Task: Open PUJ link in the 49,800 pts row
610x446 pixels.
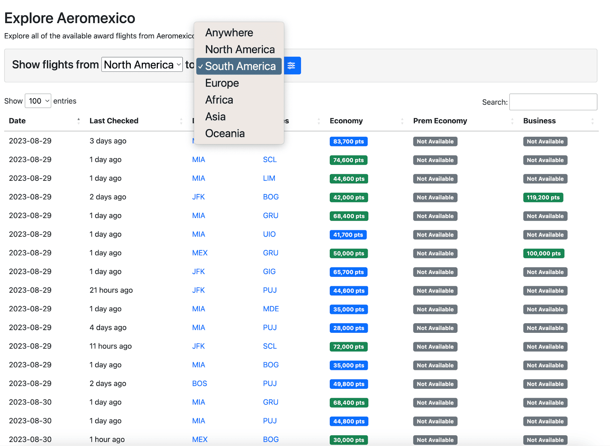Action: coord(270,384)
